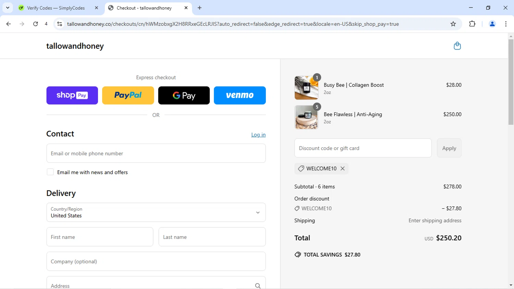Screen dimensions: 514x289
Task: Click the Bee Flawless price $250.00
Action: coord(452,114)
